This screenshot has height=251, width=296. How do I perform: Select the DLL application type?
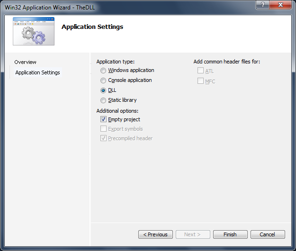click(103, 90)
